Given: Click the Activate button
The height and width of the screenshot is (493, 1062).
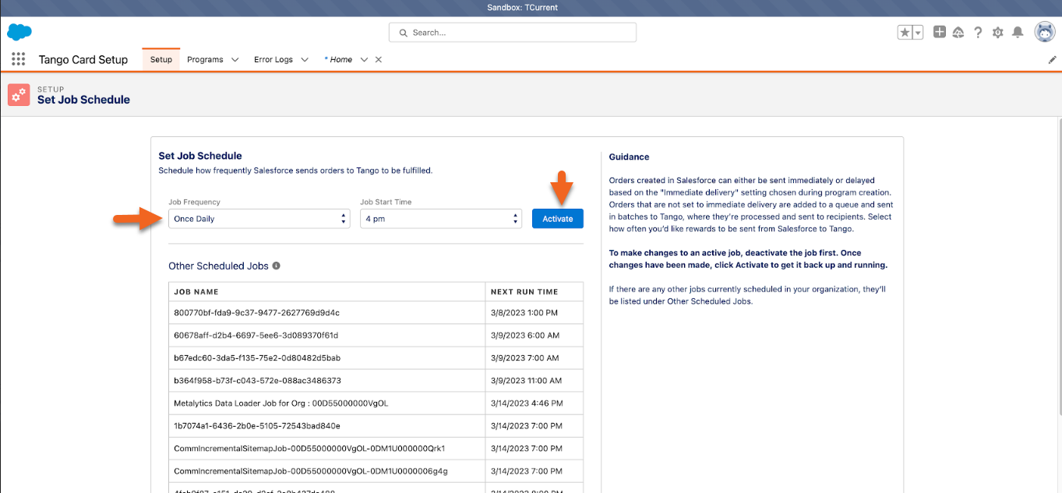Looking at the screenshot, I should pos(558,219).
